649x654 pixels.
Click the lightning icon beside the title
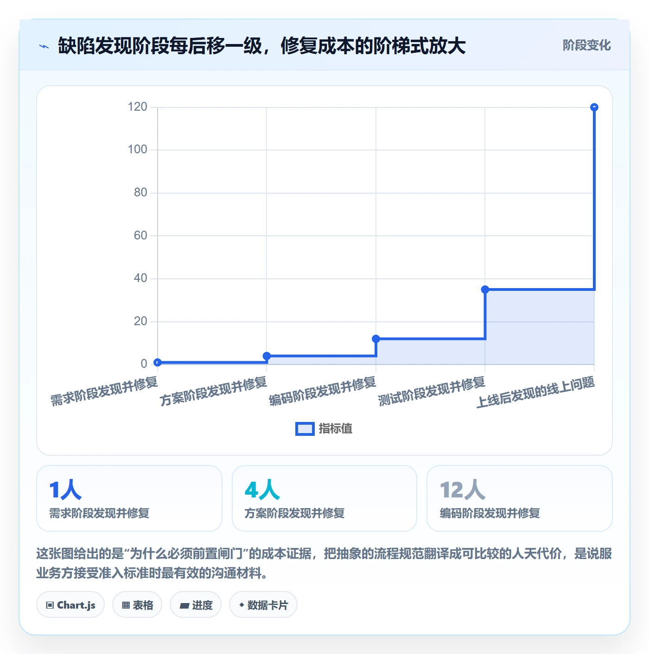pyautogui.click(x=44, y=46)
